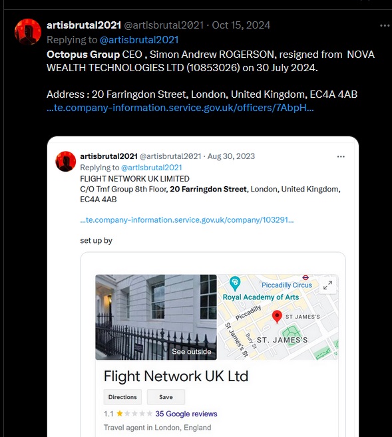Open the main tweet's three-dot more menu
The width and height of the screenshot is (392, 437).
pyautogui.click(x=385, y=26)
